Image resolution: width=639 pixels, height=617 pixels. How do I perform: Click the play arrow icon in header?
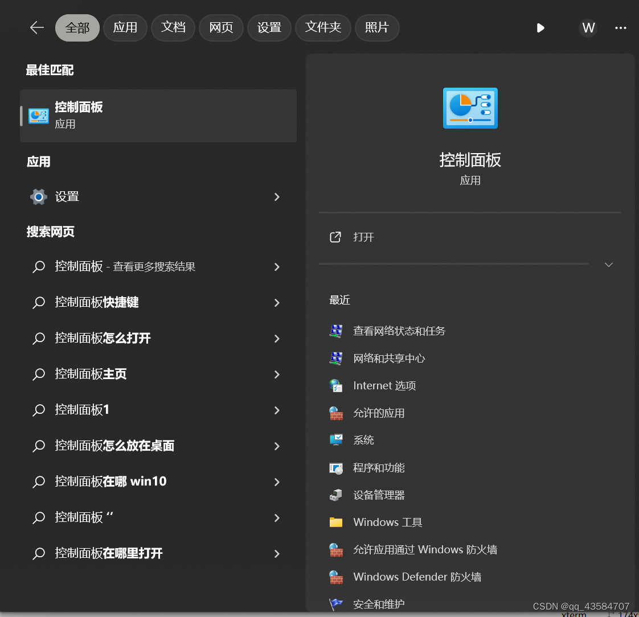click(x=540, y=28)
